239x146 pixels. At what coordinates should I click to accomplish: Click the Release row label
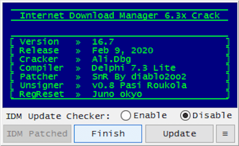39,51
